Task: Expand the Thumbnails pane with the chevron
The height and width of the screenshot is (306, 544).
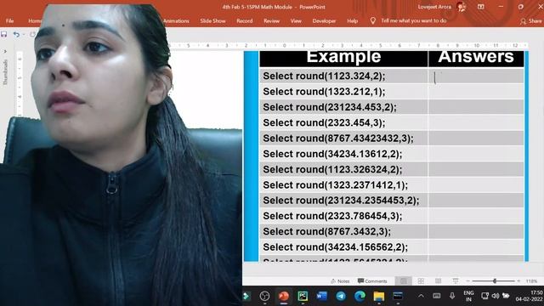Action: point(5,51)
